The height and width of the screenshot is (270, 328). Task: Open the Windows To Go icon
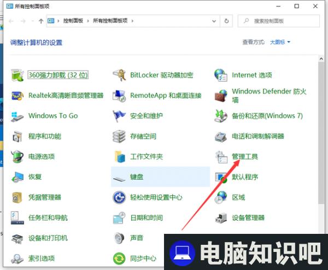(x=17, y=116)
